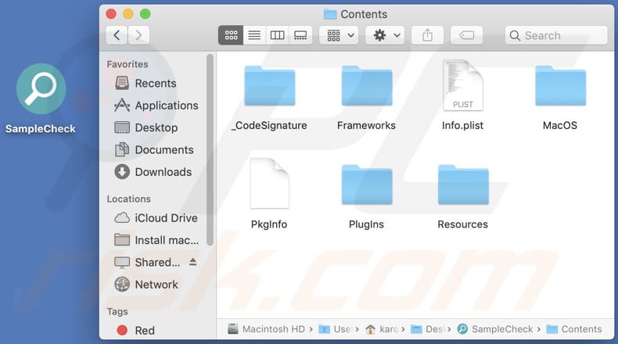Go back with the left arrow button
Viewport: 618px width, 344px height.
(117, 35)
